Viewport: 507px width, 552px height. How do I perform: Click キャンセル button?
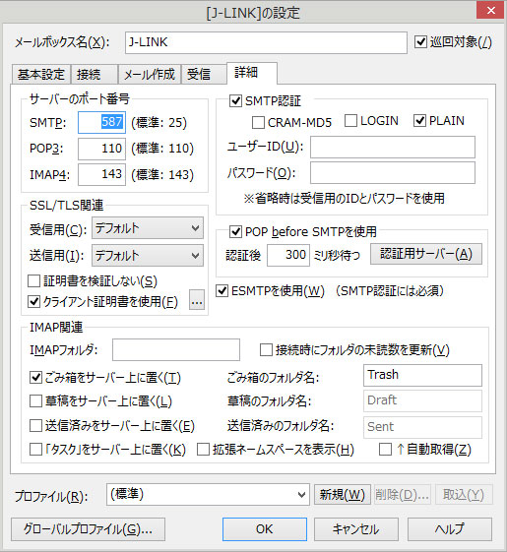click(356, 529)
